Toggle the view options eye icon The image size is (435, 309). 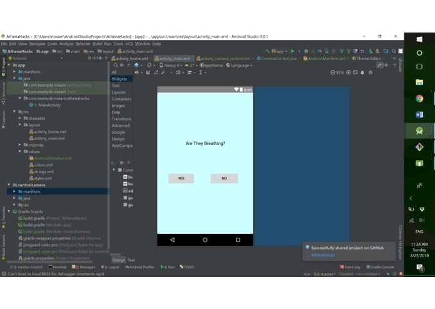(137, 73)
